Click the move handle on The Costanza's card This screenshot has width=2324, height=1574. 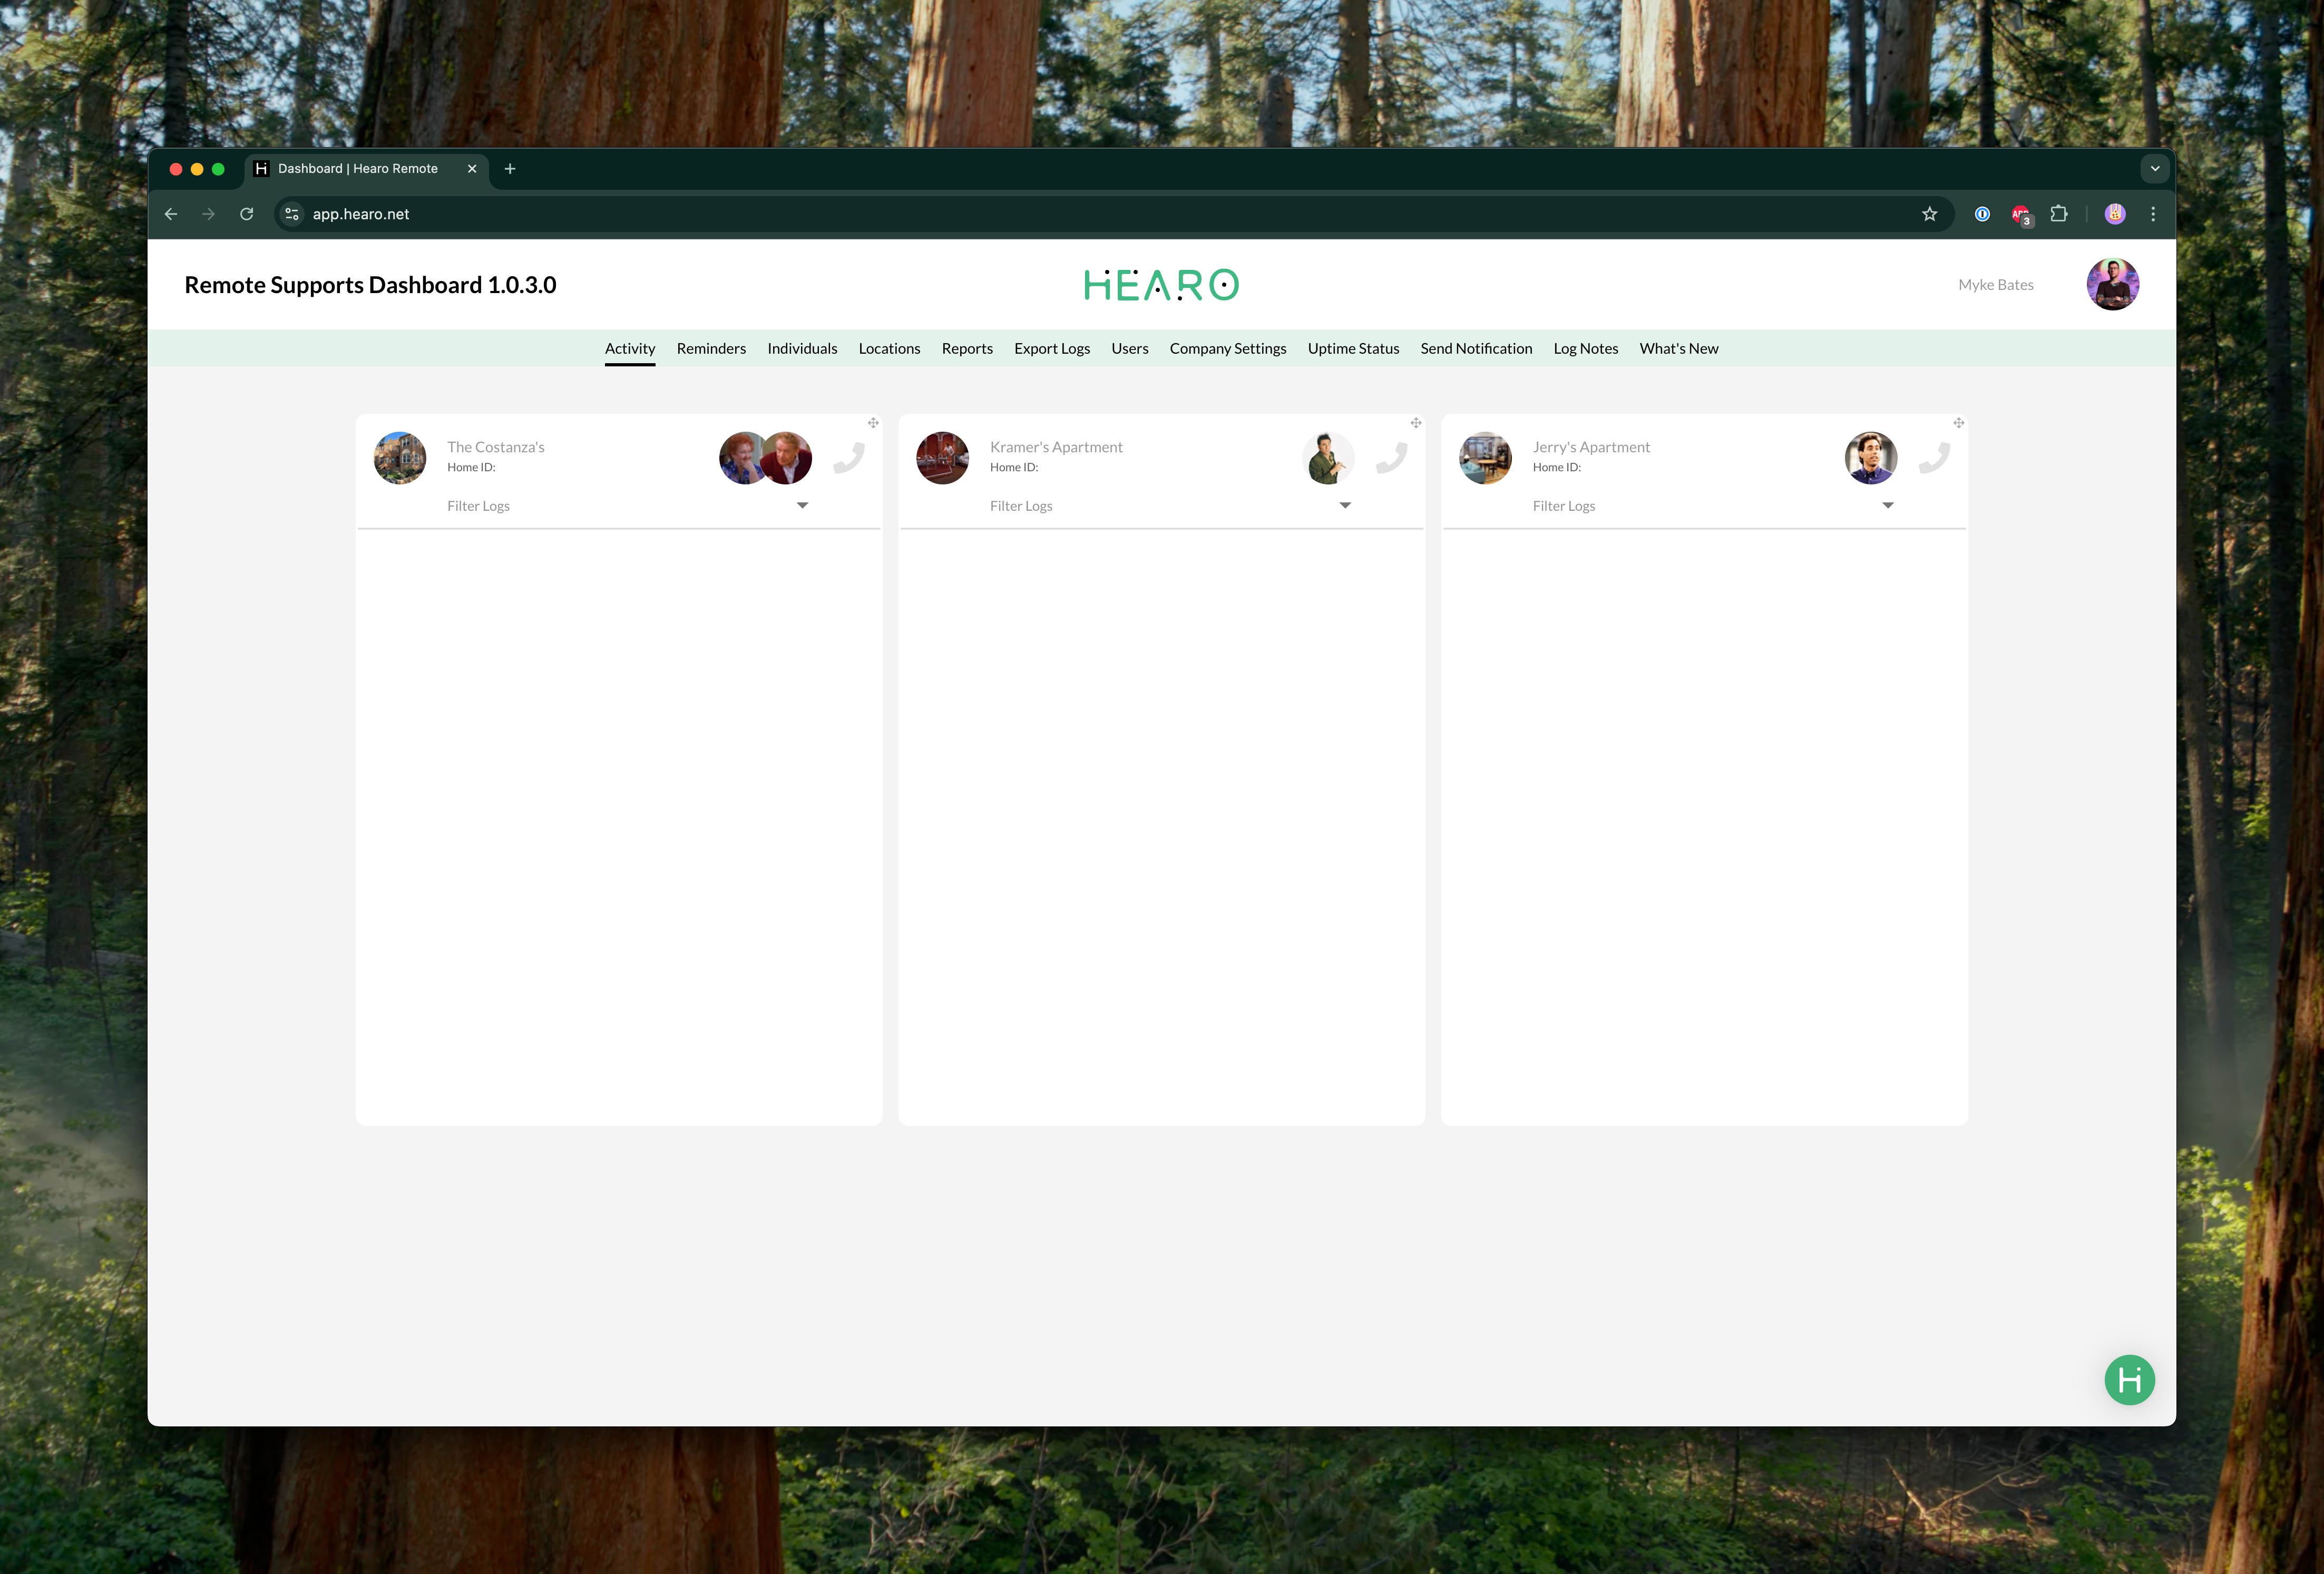[873, 423]
